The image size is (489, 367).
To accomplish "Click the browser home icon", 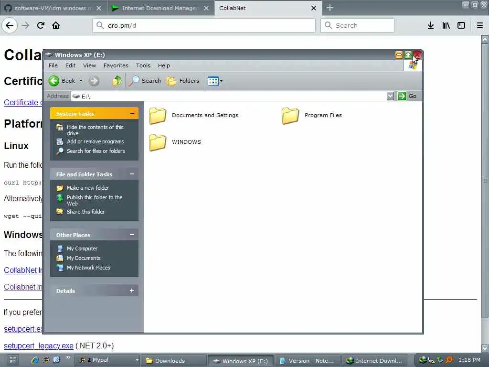I will click(56, 25).
